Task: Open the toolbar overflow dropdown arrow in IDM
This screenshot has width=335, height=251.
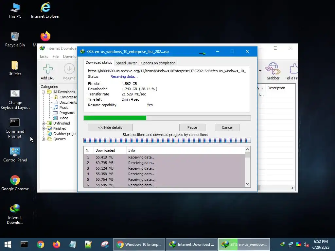Action: [x=260, y=71]
